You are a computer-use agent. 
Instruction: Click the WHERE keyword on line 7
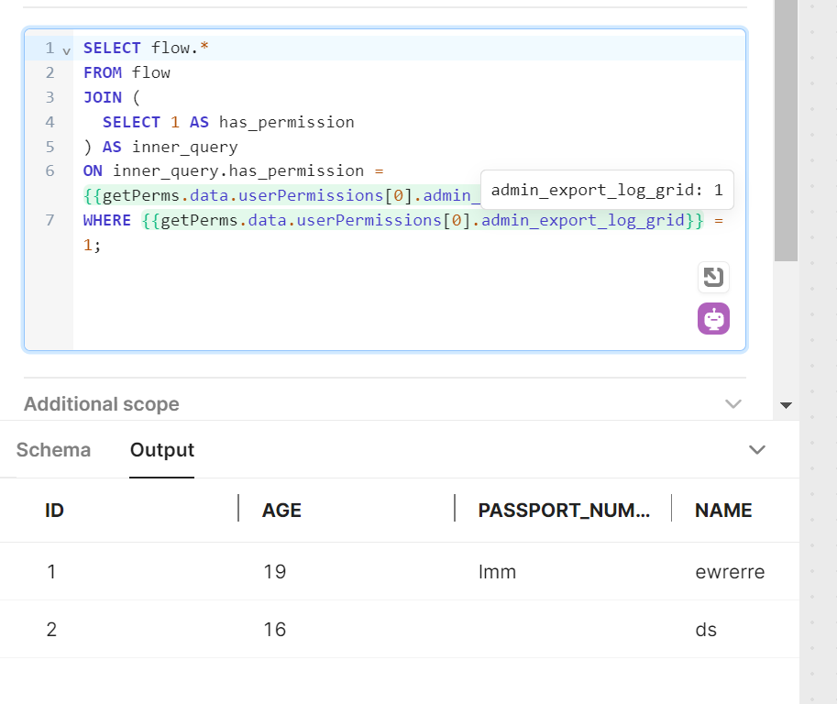tap(107, 220)
